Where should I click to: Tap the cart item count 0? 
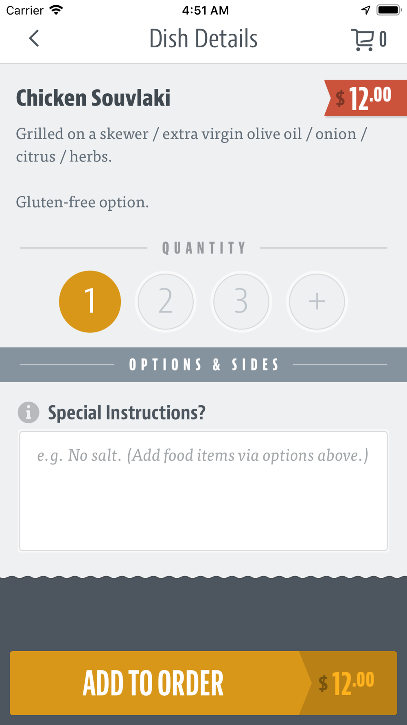[x=383, y=40]
